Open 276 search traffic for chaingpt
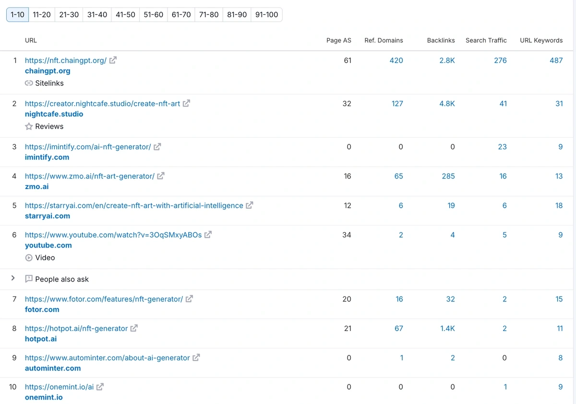This screenshot has width=576, height=404. click(501, 60)
